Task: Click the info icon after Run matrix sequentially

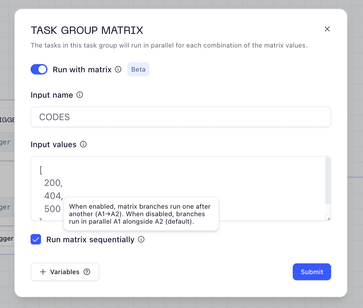Action: pyautogui.click(x=141, y=239)
